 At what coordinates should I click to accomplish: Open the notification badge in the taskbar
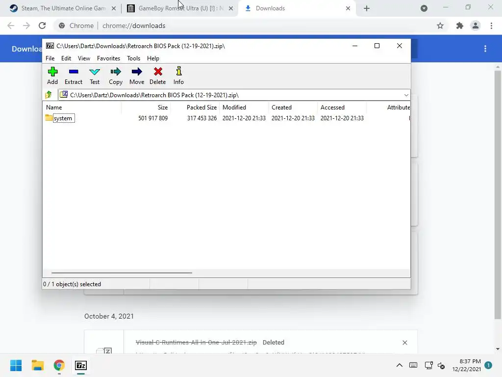[x=488, y=365]
